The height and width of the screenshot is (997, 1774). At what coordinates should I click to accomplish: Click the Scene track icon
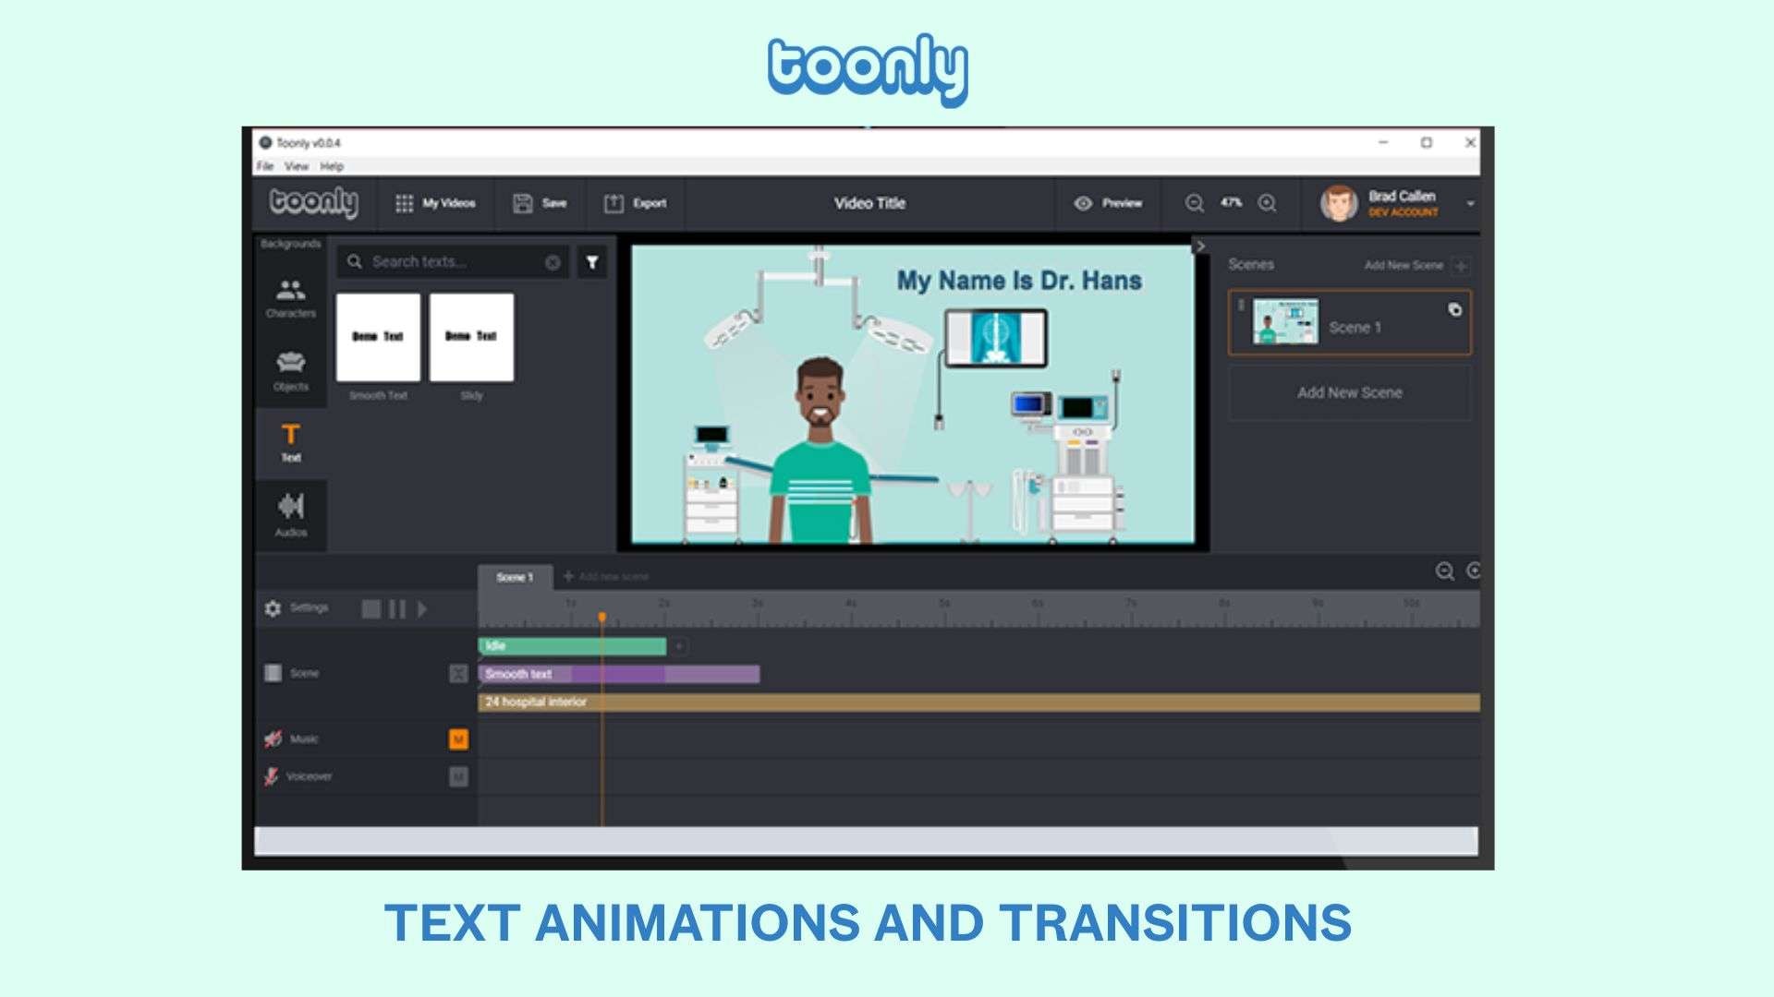pyautogui.click(x=273, y=673)
